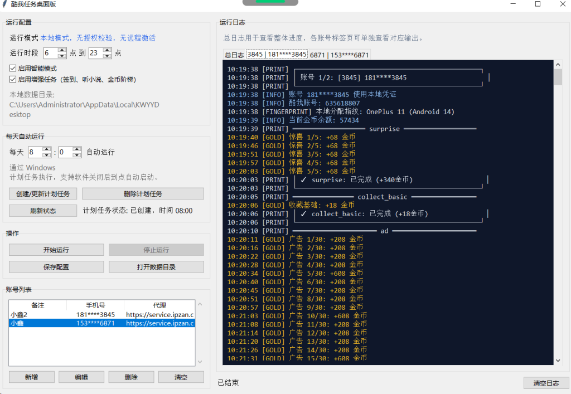Click 清空日志 to clear the log
Screen dimensions: 571x394
546,383
